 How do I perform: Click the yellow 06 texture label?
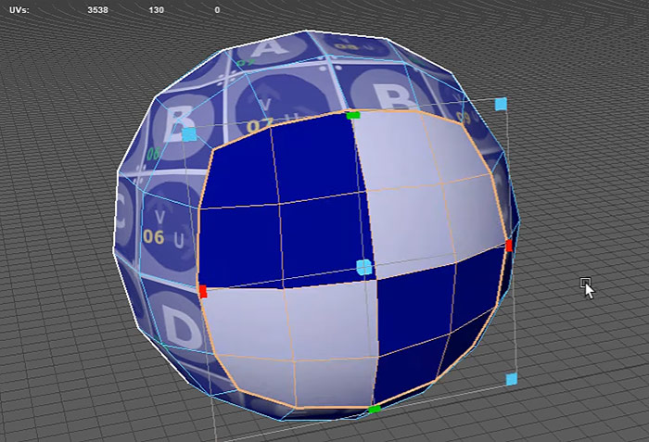(x=153, y=237)
